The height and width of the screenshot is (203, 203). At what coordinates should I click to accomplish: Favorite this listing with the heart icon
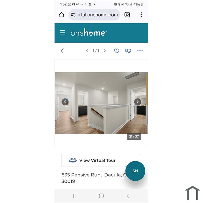point(117,51)
